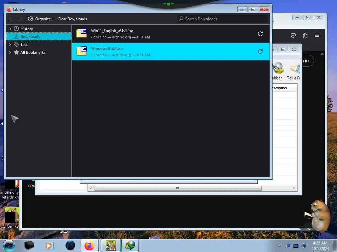The width and height of the screenshot is (337, 252).
Task: Click the horizontal scrollbar thumb
Action: pos(178,188)
